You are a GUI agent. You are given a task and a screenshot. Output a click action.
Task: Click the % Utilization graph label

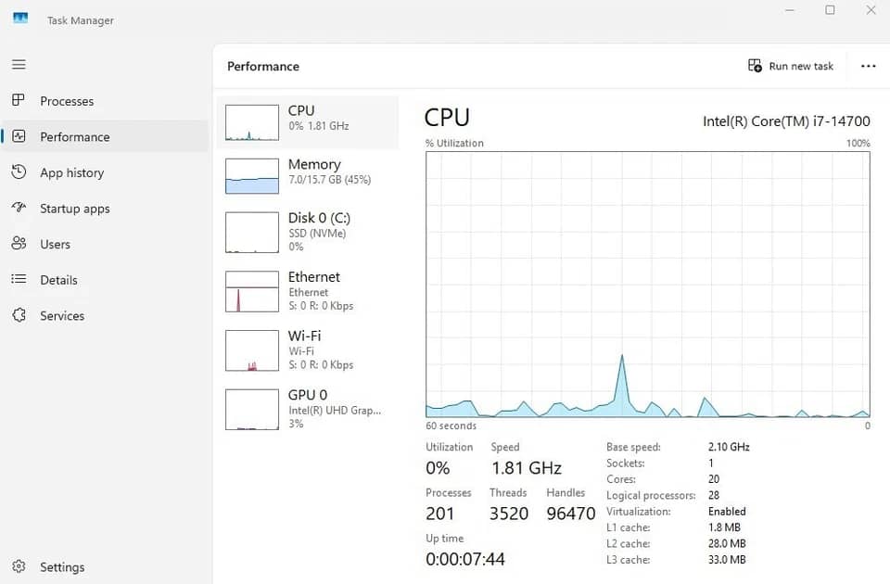point(454,143)
